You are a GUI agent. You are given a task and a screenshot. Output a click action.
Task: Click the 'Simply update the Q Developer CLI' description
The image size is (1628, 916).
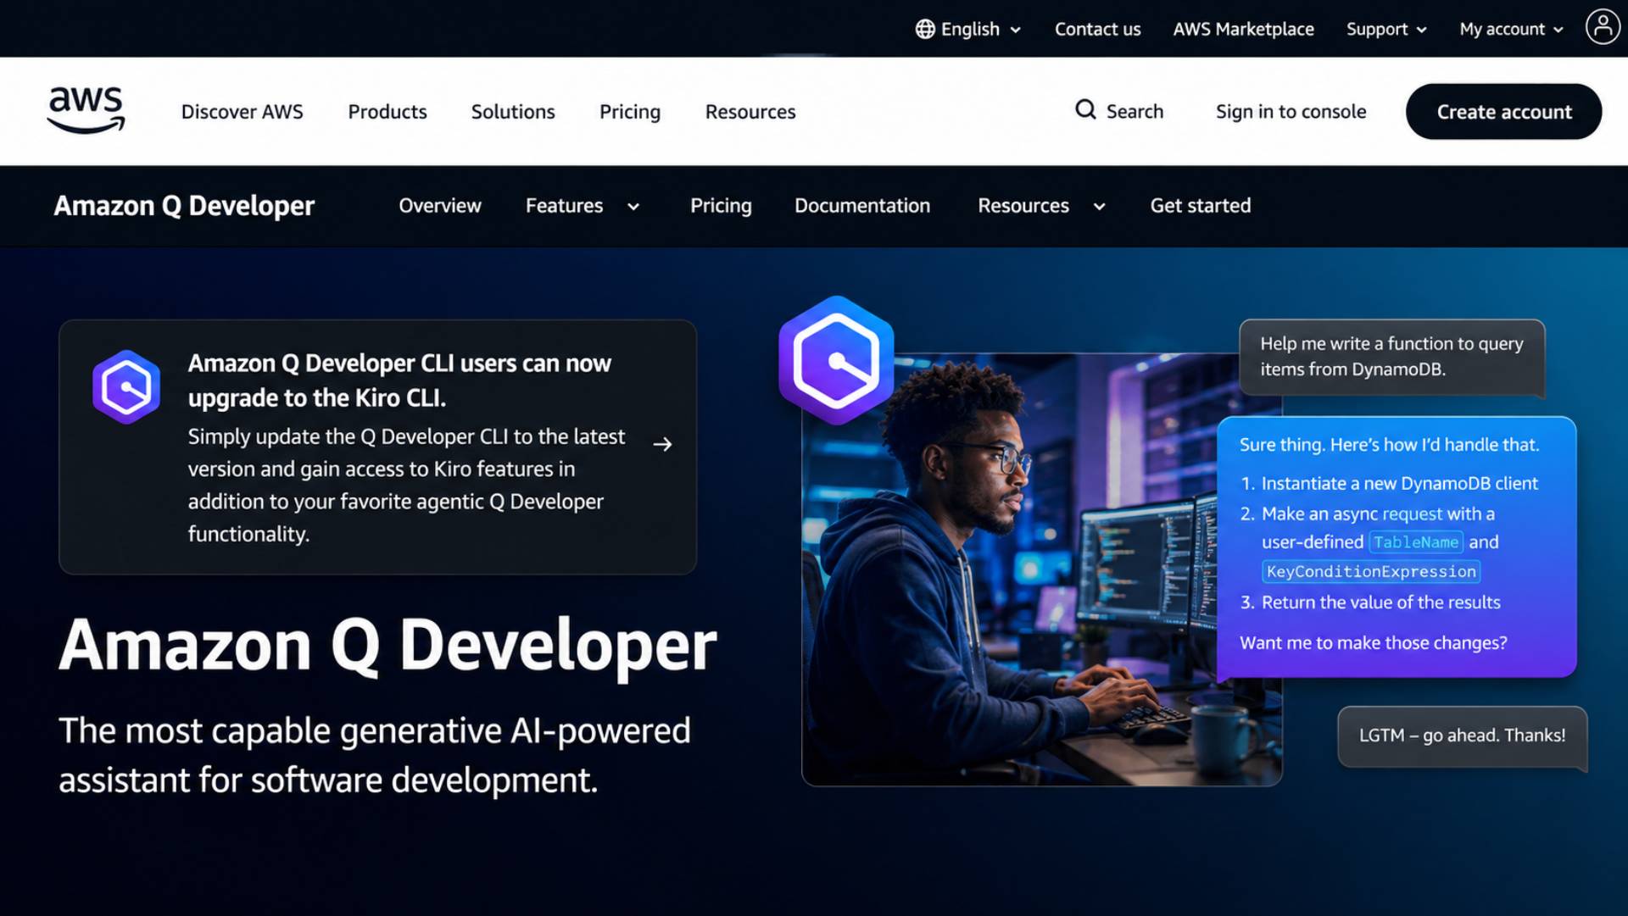pos(406,486)
